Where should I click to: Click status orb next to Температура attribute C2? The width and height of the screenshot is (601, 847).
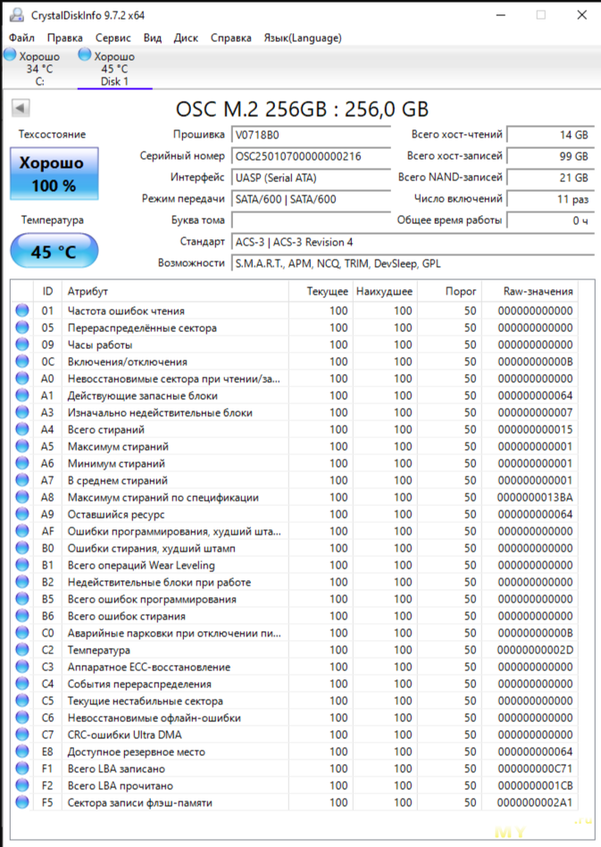pos(22,650)
